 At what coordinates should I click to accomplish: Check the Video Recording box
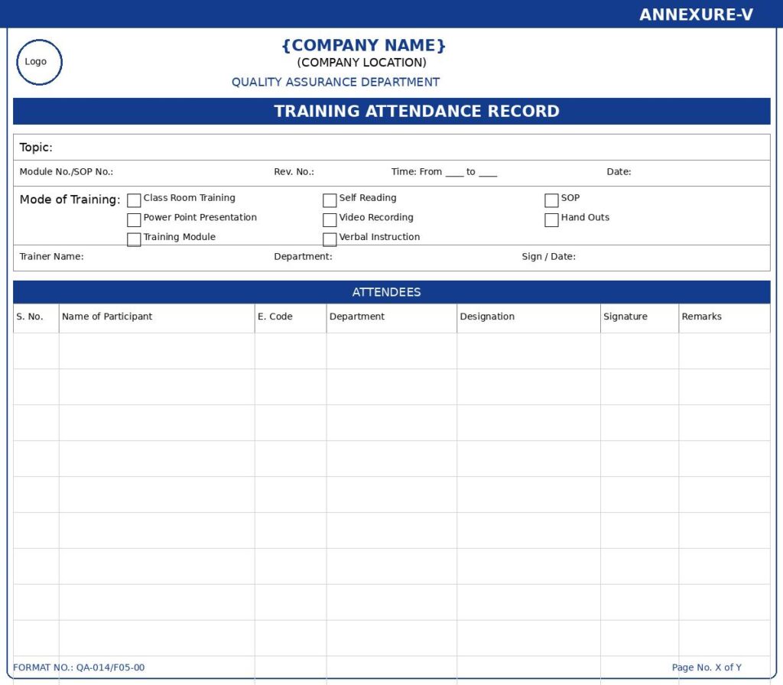tap(330, 219)
